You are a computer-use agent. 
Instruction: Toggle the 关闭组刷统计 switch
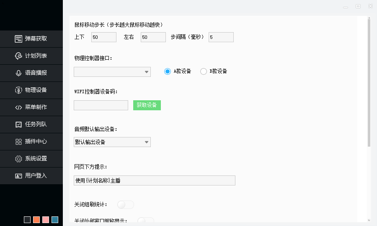(x=126, y=205)
